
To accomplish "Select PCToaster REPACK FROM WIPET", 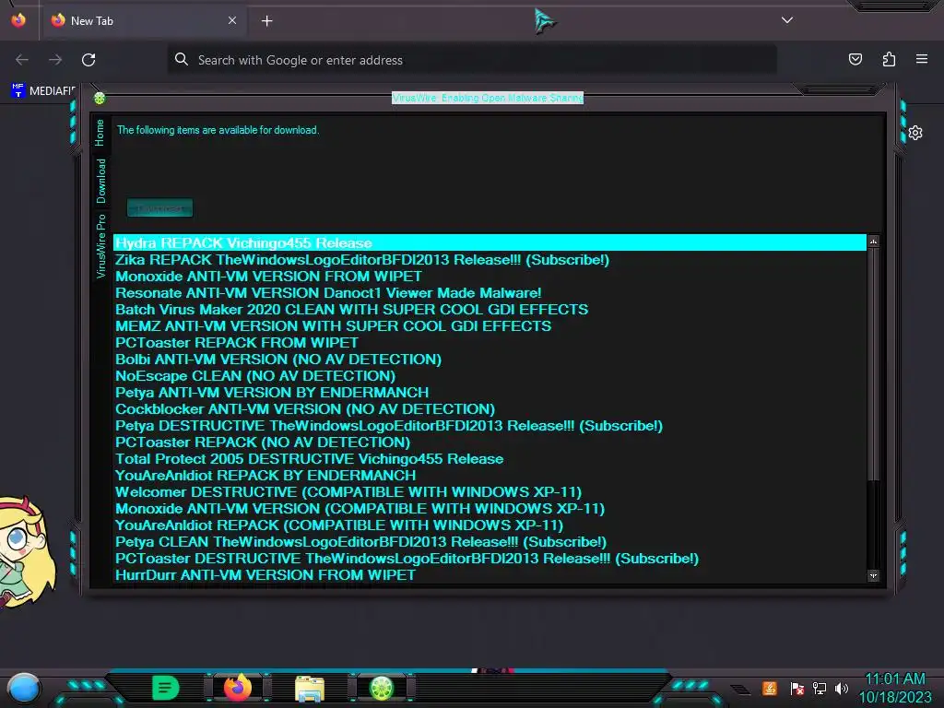I will (x=490, y=343).
